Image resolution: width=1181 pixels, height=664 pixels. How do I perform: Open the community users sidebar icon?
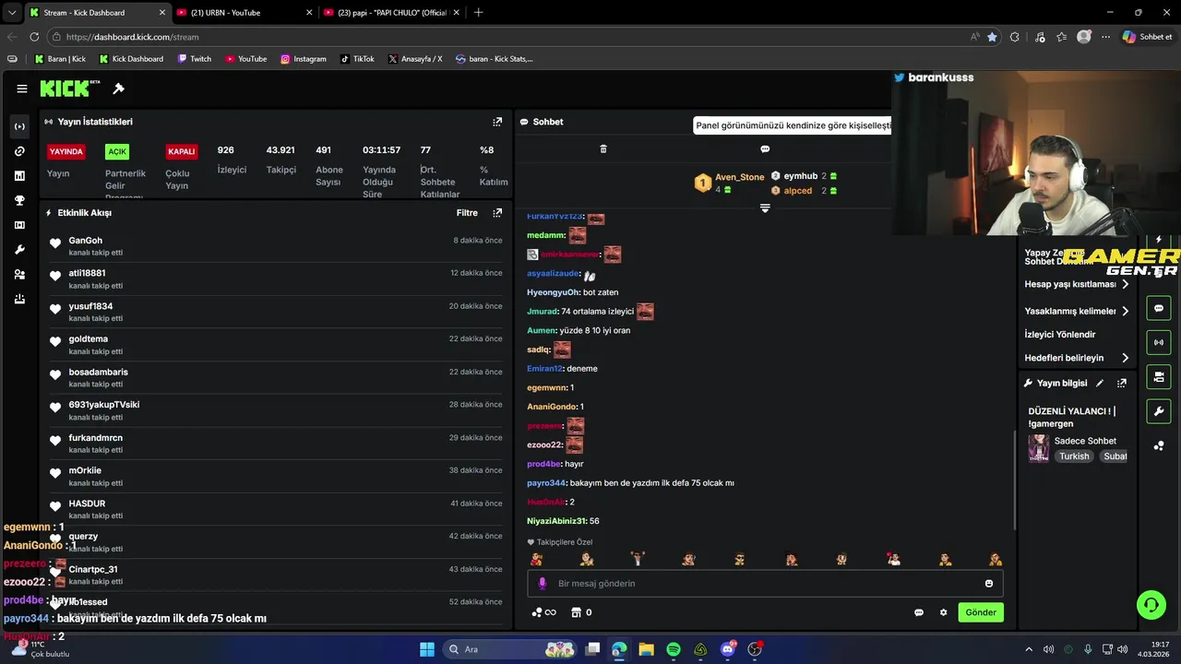[x=19, y=275]
